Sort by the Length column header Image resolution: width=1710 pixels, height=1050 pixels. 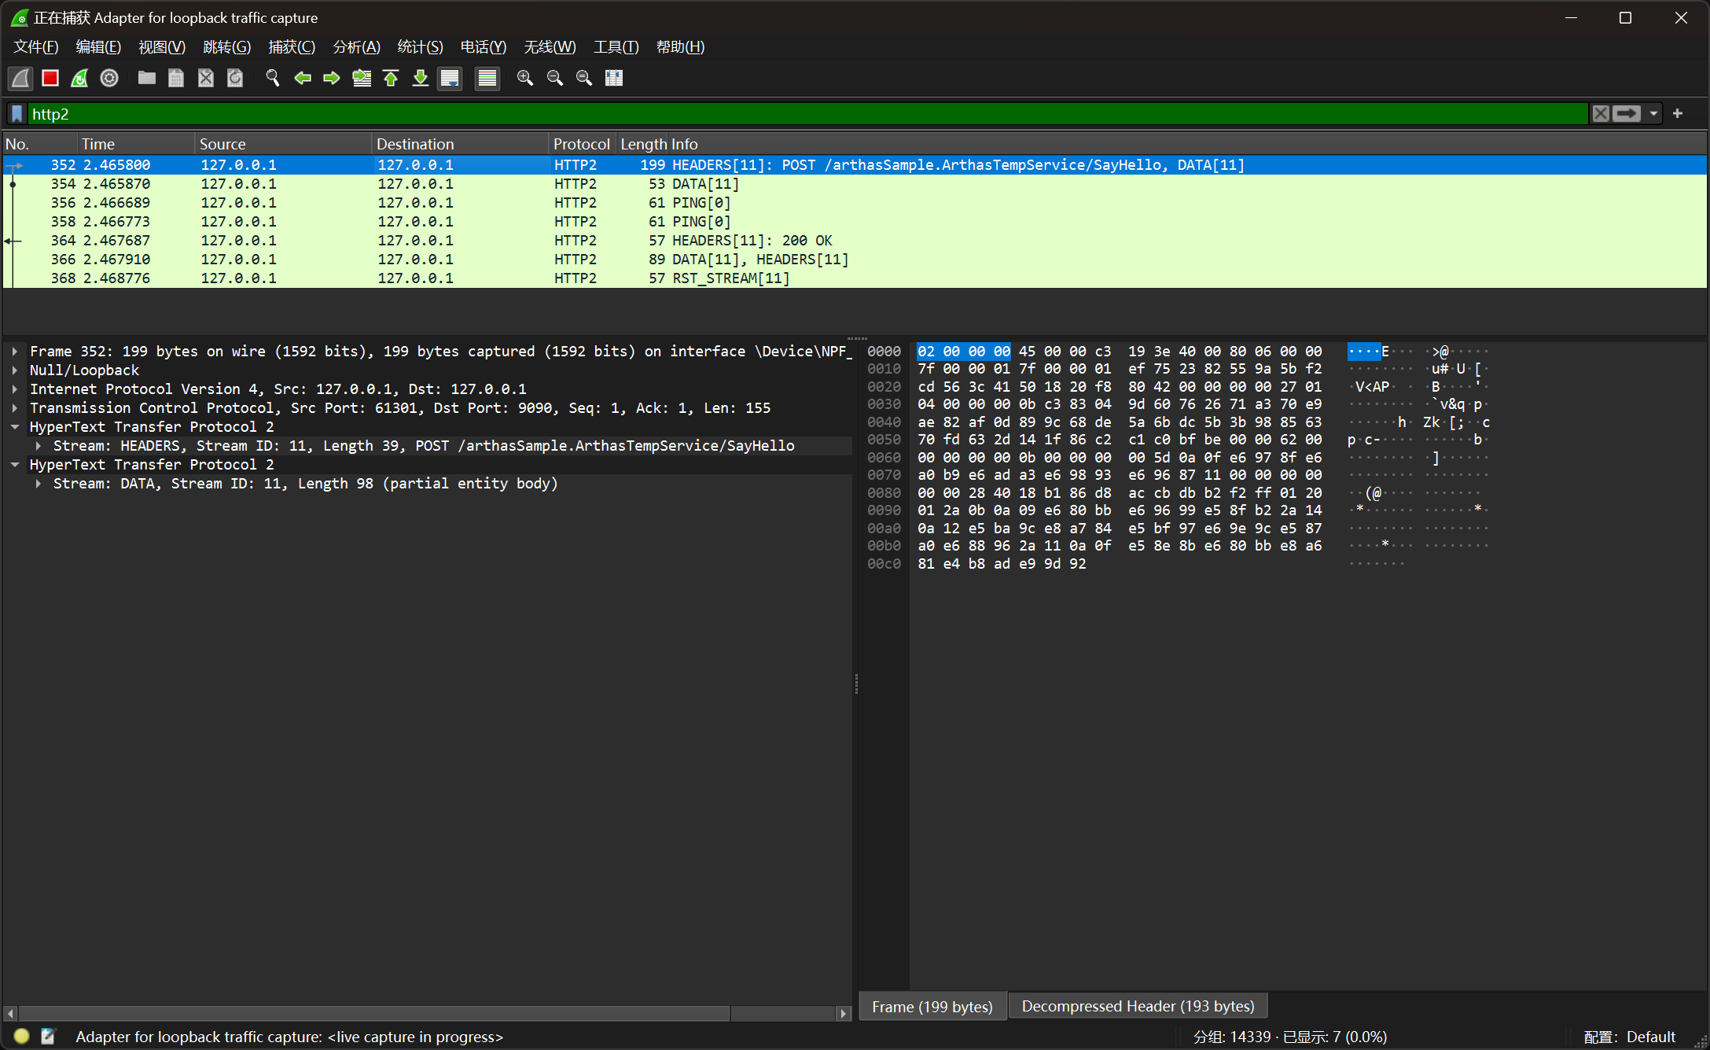tap(643, 144)
